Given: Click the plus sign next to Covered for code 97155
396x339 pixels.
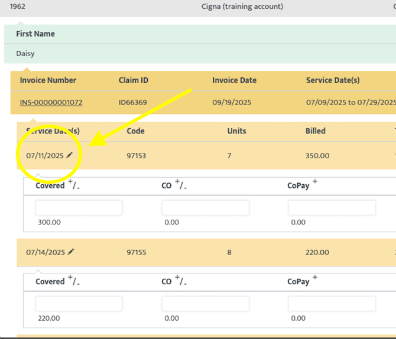Looking at the screenshot, I should point(70,278).
